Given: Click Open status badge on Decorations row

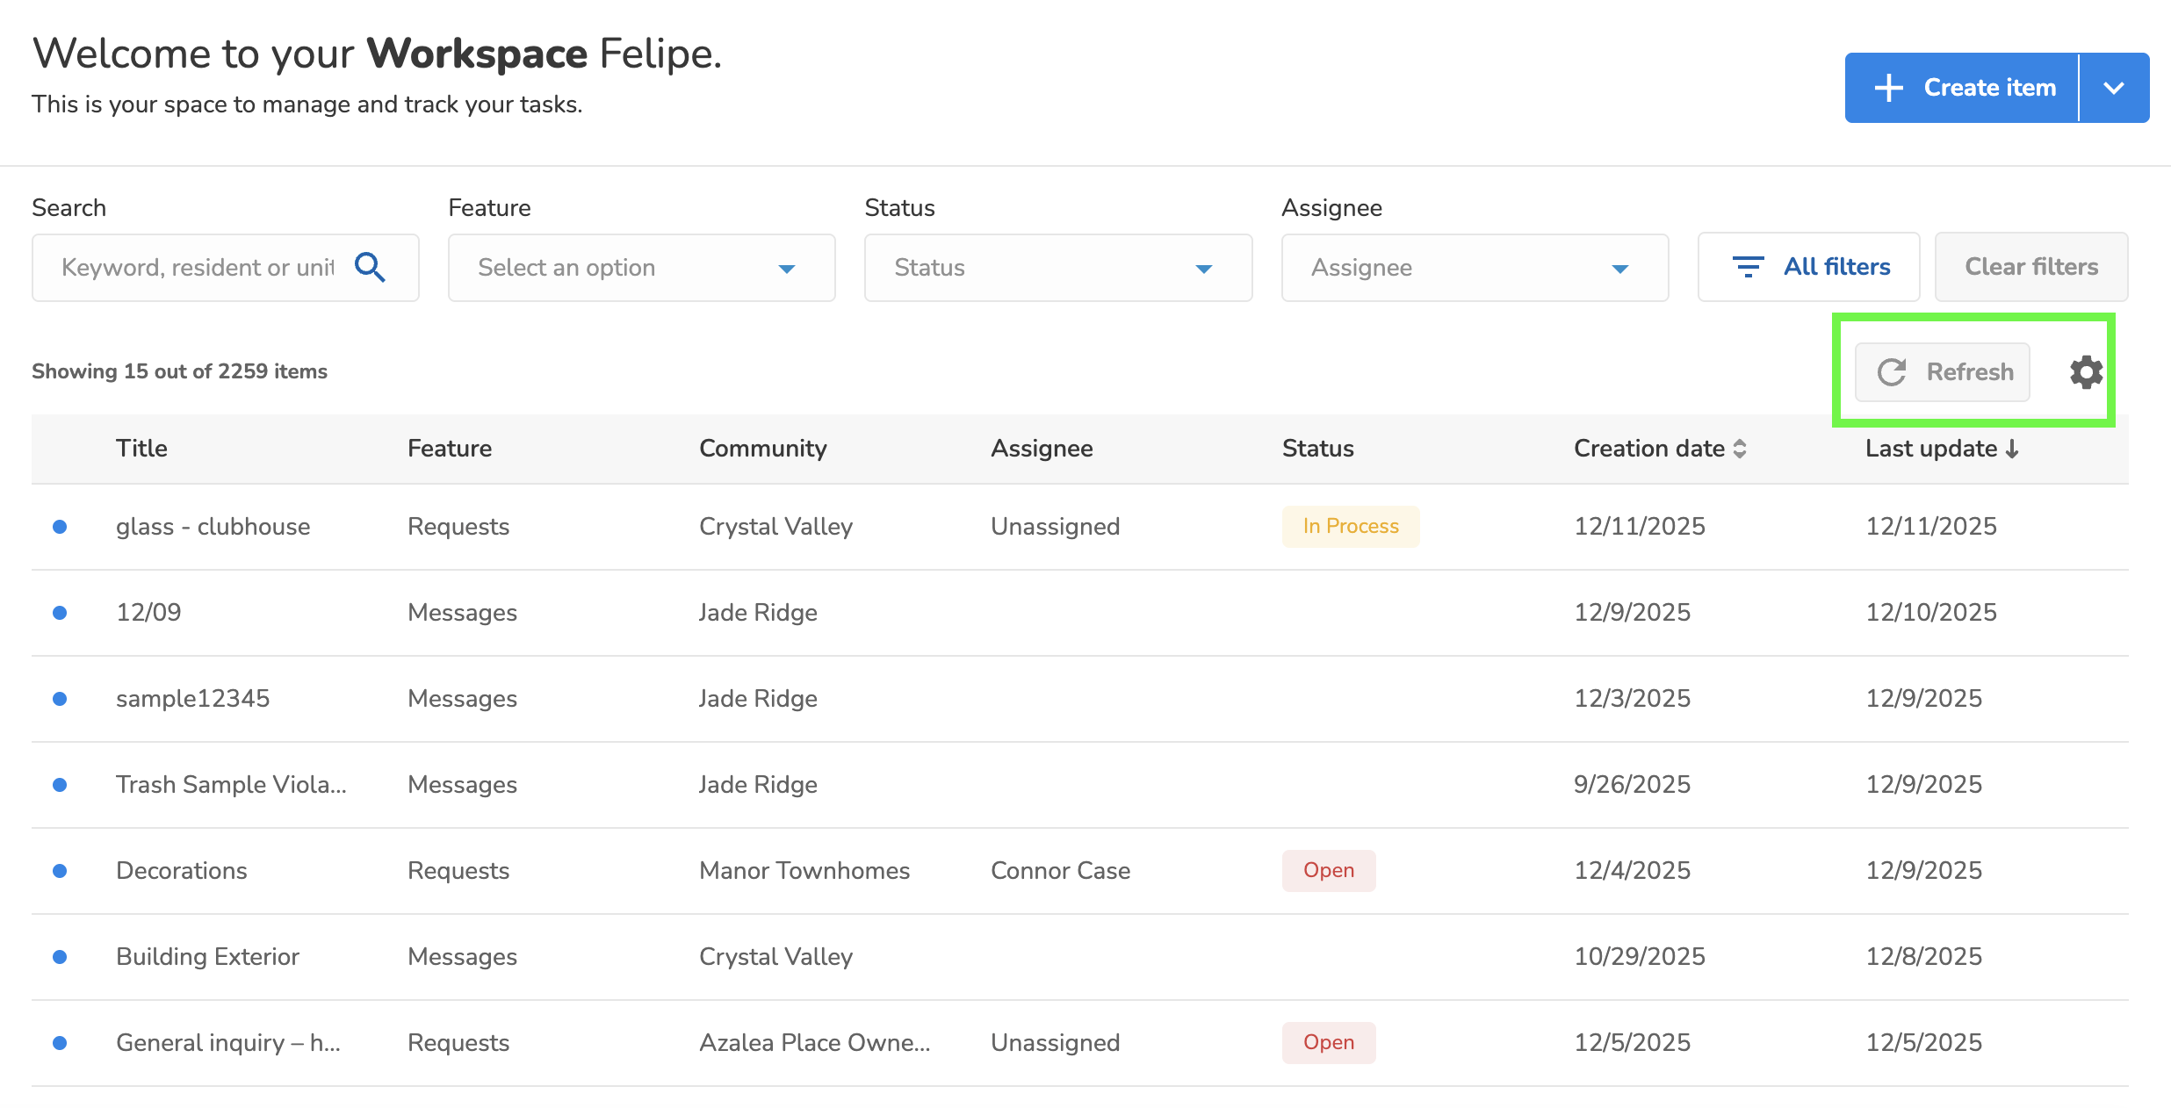Looking at the screenshot, I should [x=1328, y=871].
